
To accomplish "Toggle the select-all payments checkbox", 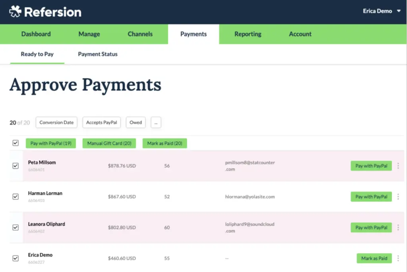I will pos(16,143).
